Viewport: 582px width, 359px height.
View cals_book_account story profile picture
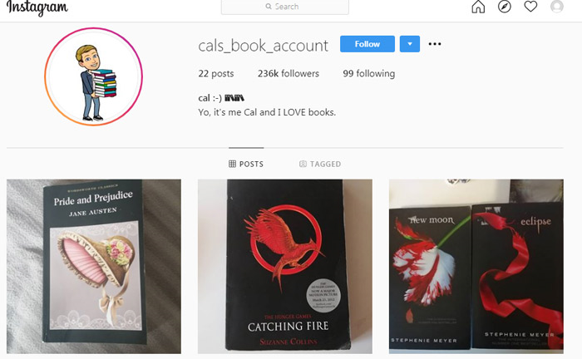93,76
